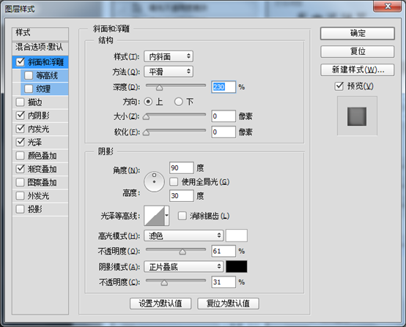Click the 光泽等高线 contour thumbnail
406x327 pixels.
click(x=155, y=216)
